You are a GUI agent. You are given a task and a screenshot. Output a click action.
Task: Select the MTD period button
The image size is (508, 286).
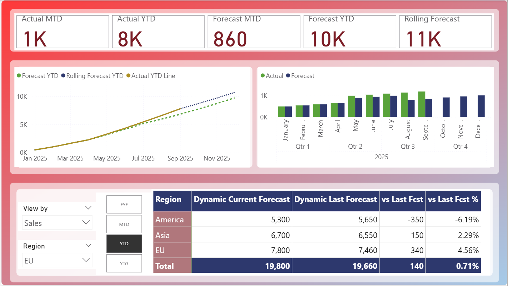coord(124,224)
